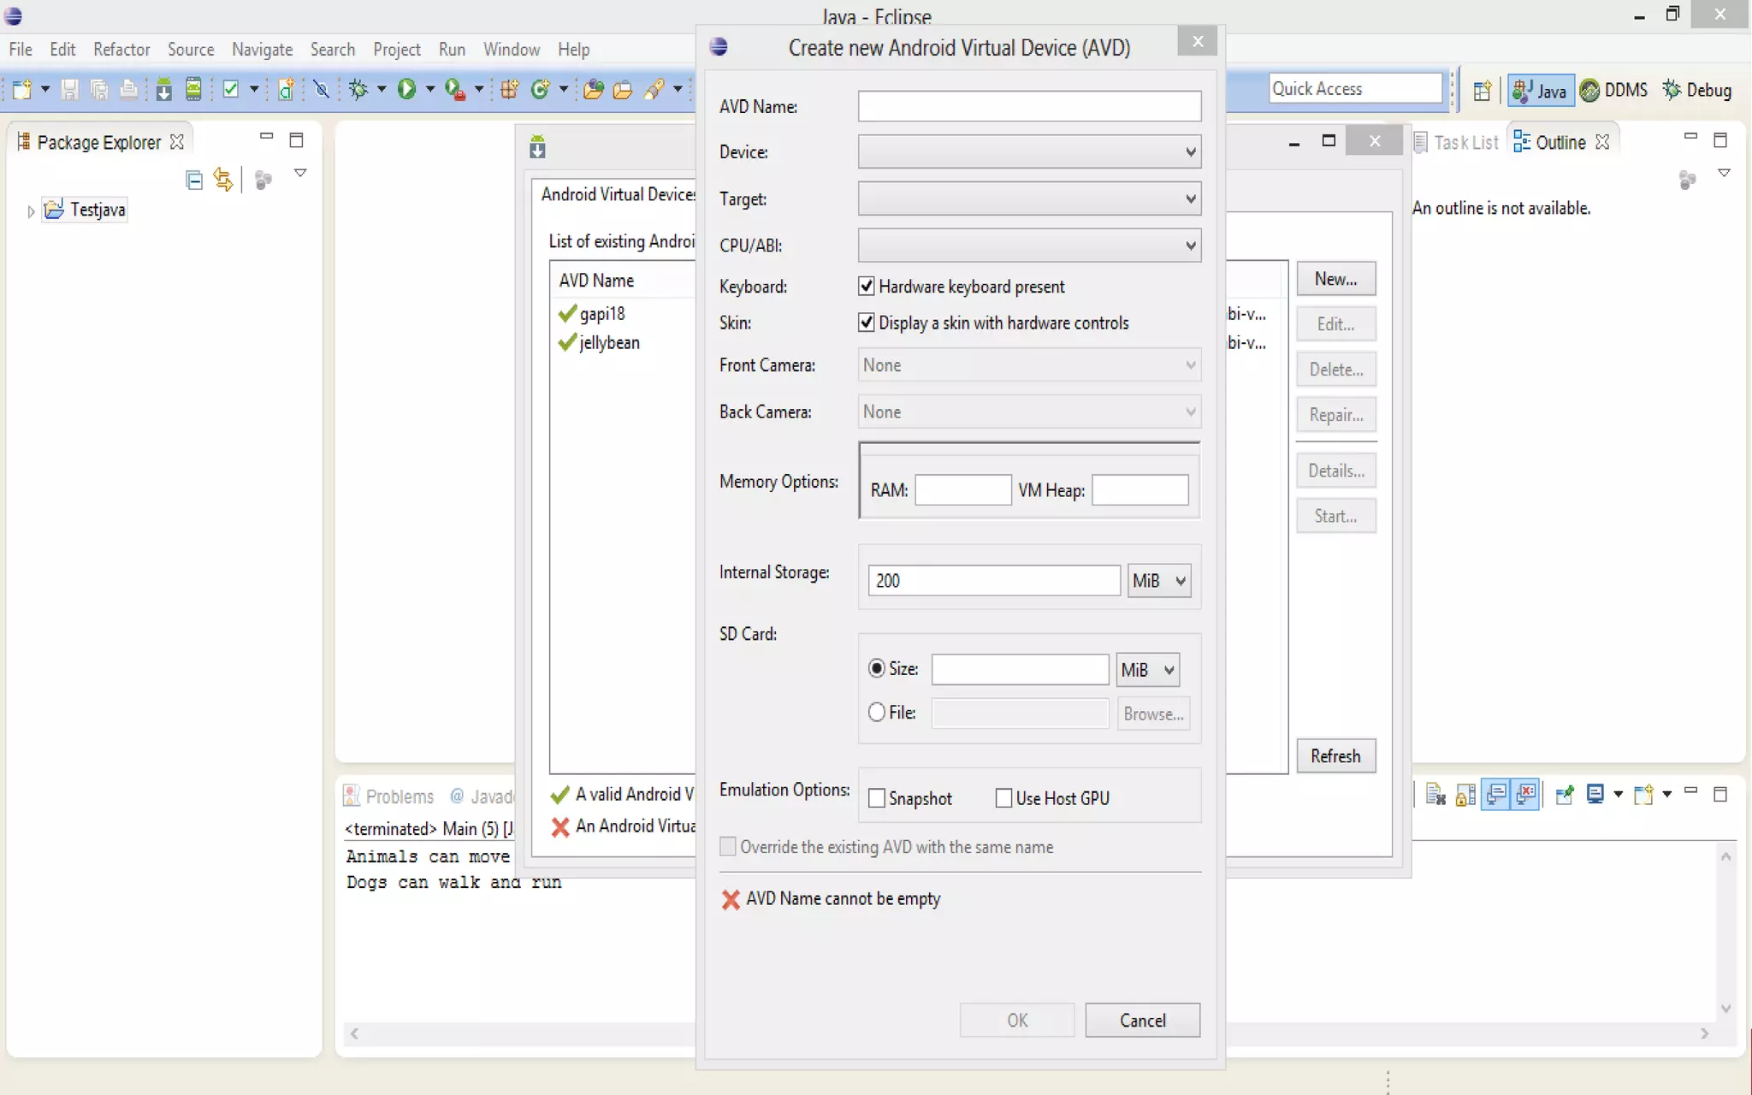Screen dimensions: 1752x1095
Task: Click the green checkmark Lint toolbar icon
Action: (230, 89)
